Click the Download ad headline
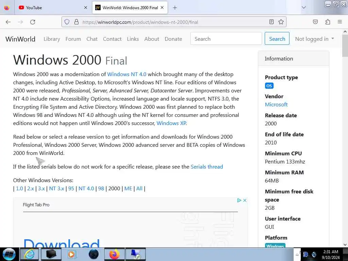This screenshot has width=348, height=261. click(62, 243)
